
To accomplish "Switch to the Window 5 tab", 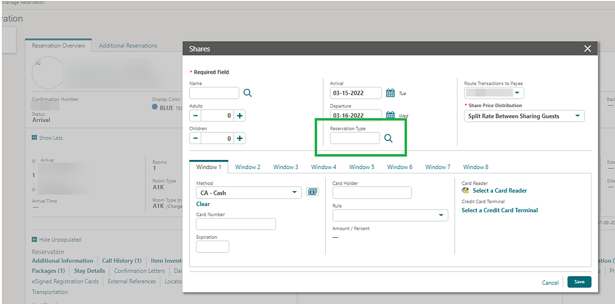I will point(362,167).
